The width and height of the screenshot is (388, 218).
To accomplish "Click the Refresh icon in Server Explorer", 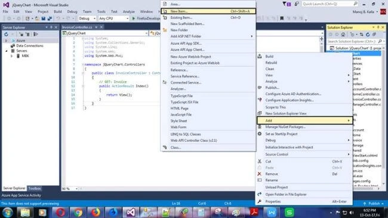I will click(x=6, y=34).
